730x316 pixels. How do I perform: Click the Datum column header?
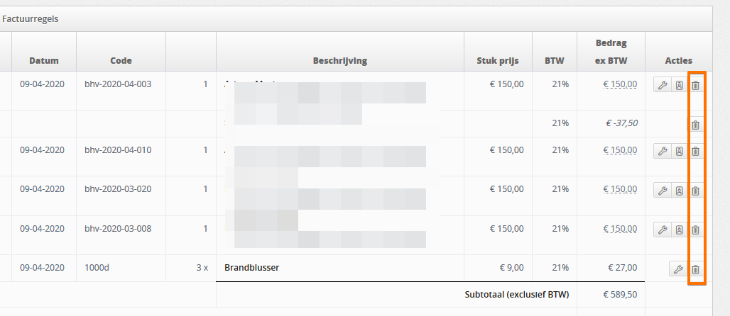[x=44, y=60]
